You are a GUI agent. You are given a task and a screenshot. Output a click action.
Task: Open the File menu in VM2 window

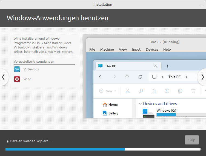coord(92,50)
